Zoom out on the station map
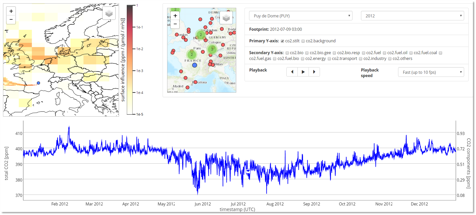The width and height of the screenshot is (476, 215). point(175,24)
